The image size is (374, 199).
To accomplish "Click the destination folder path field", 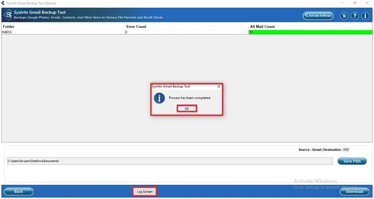I will tap(170, 161).
